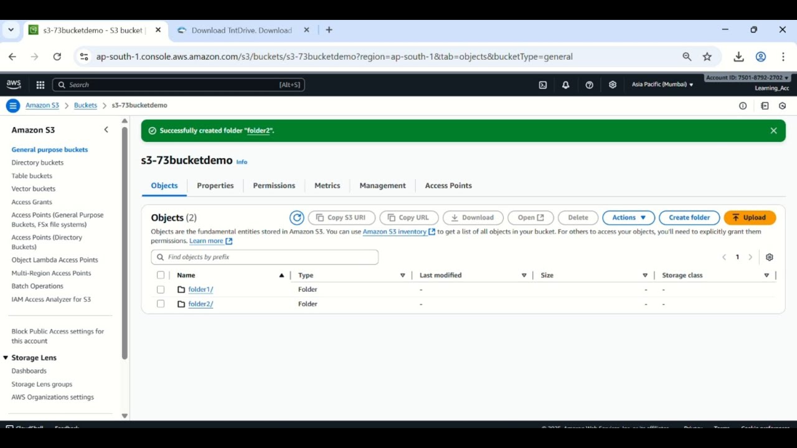Open the Actions dropdown
Screen dimensions: 797x448
(628, 218)
